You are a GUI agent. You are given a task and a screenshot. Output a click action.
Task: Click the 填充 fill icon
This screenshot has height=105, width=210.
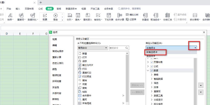(x=78, y=15)
